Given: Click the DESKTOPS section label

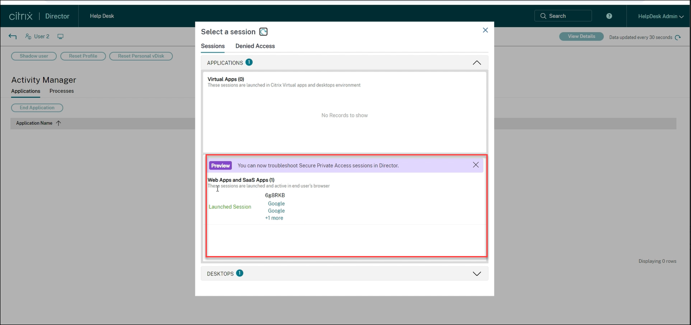Looking at the screenshot, I should [221, 274].
